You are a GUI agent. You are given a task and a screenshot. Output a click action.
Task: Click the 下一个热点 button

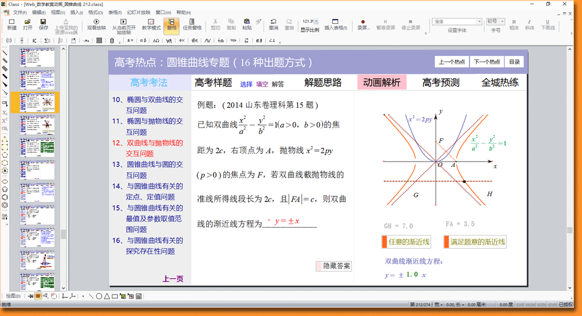click(486, 62)
